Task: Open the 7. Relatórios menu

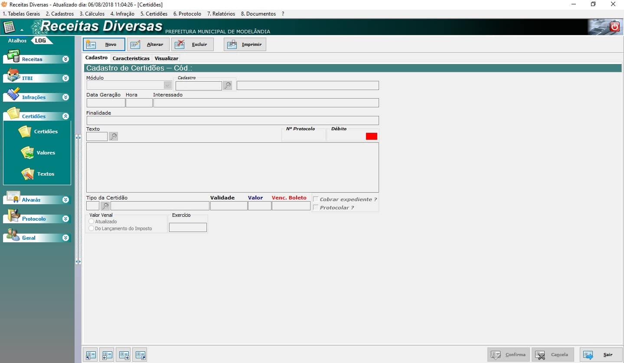Action: [x=221, y=14]
